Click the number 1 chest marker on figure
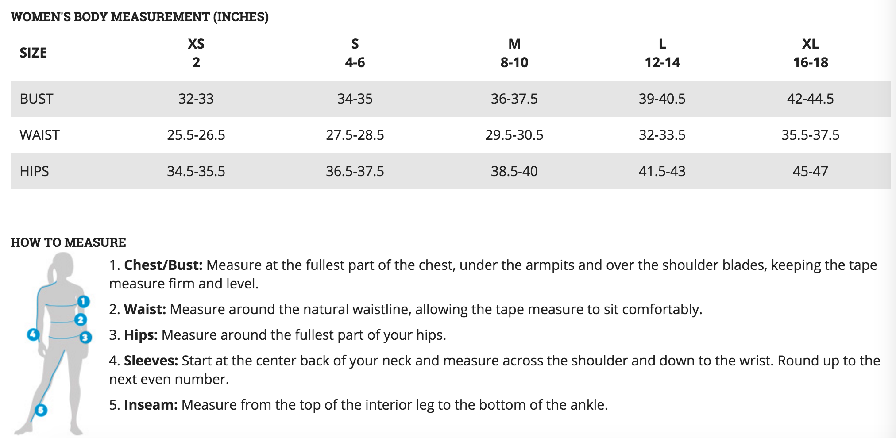Screen dimensions: 896x438 83,301
